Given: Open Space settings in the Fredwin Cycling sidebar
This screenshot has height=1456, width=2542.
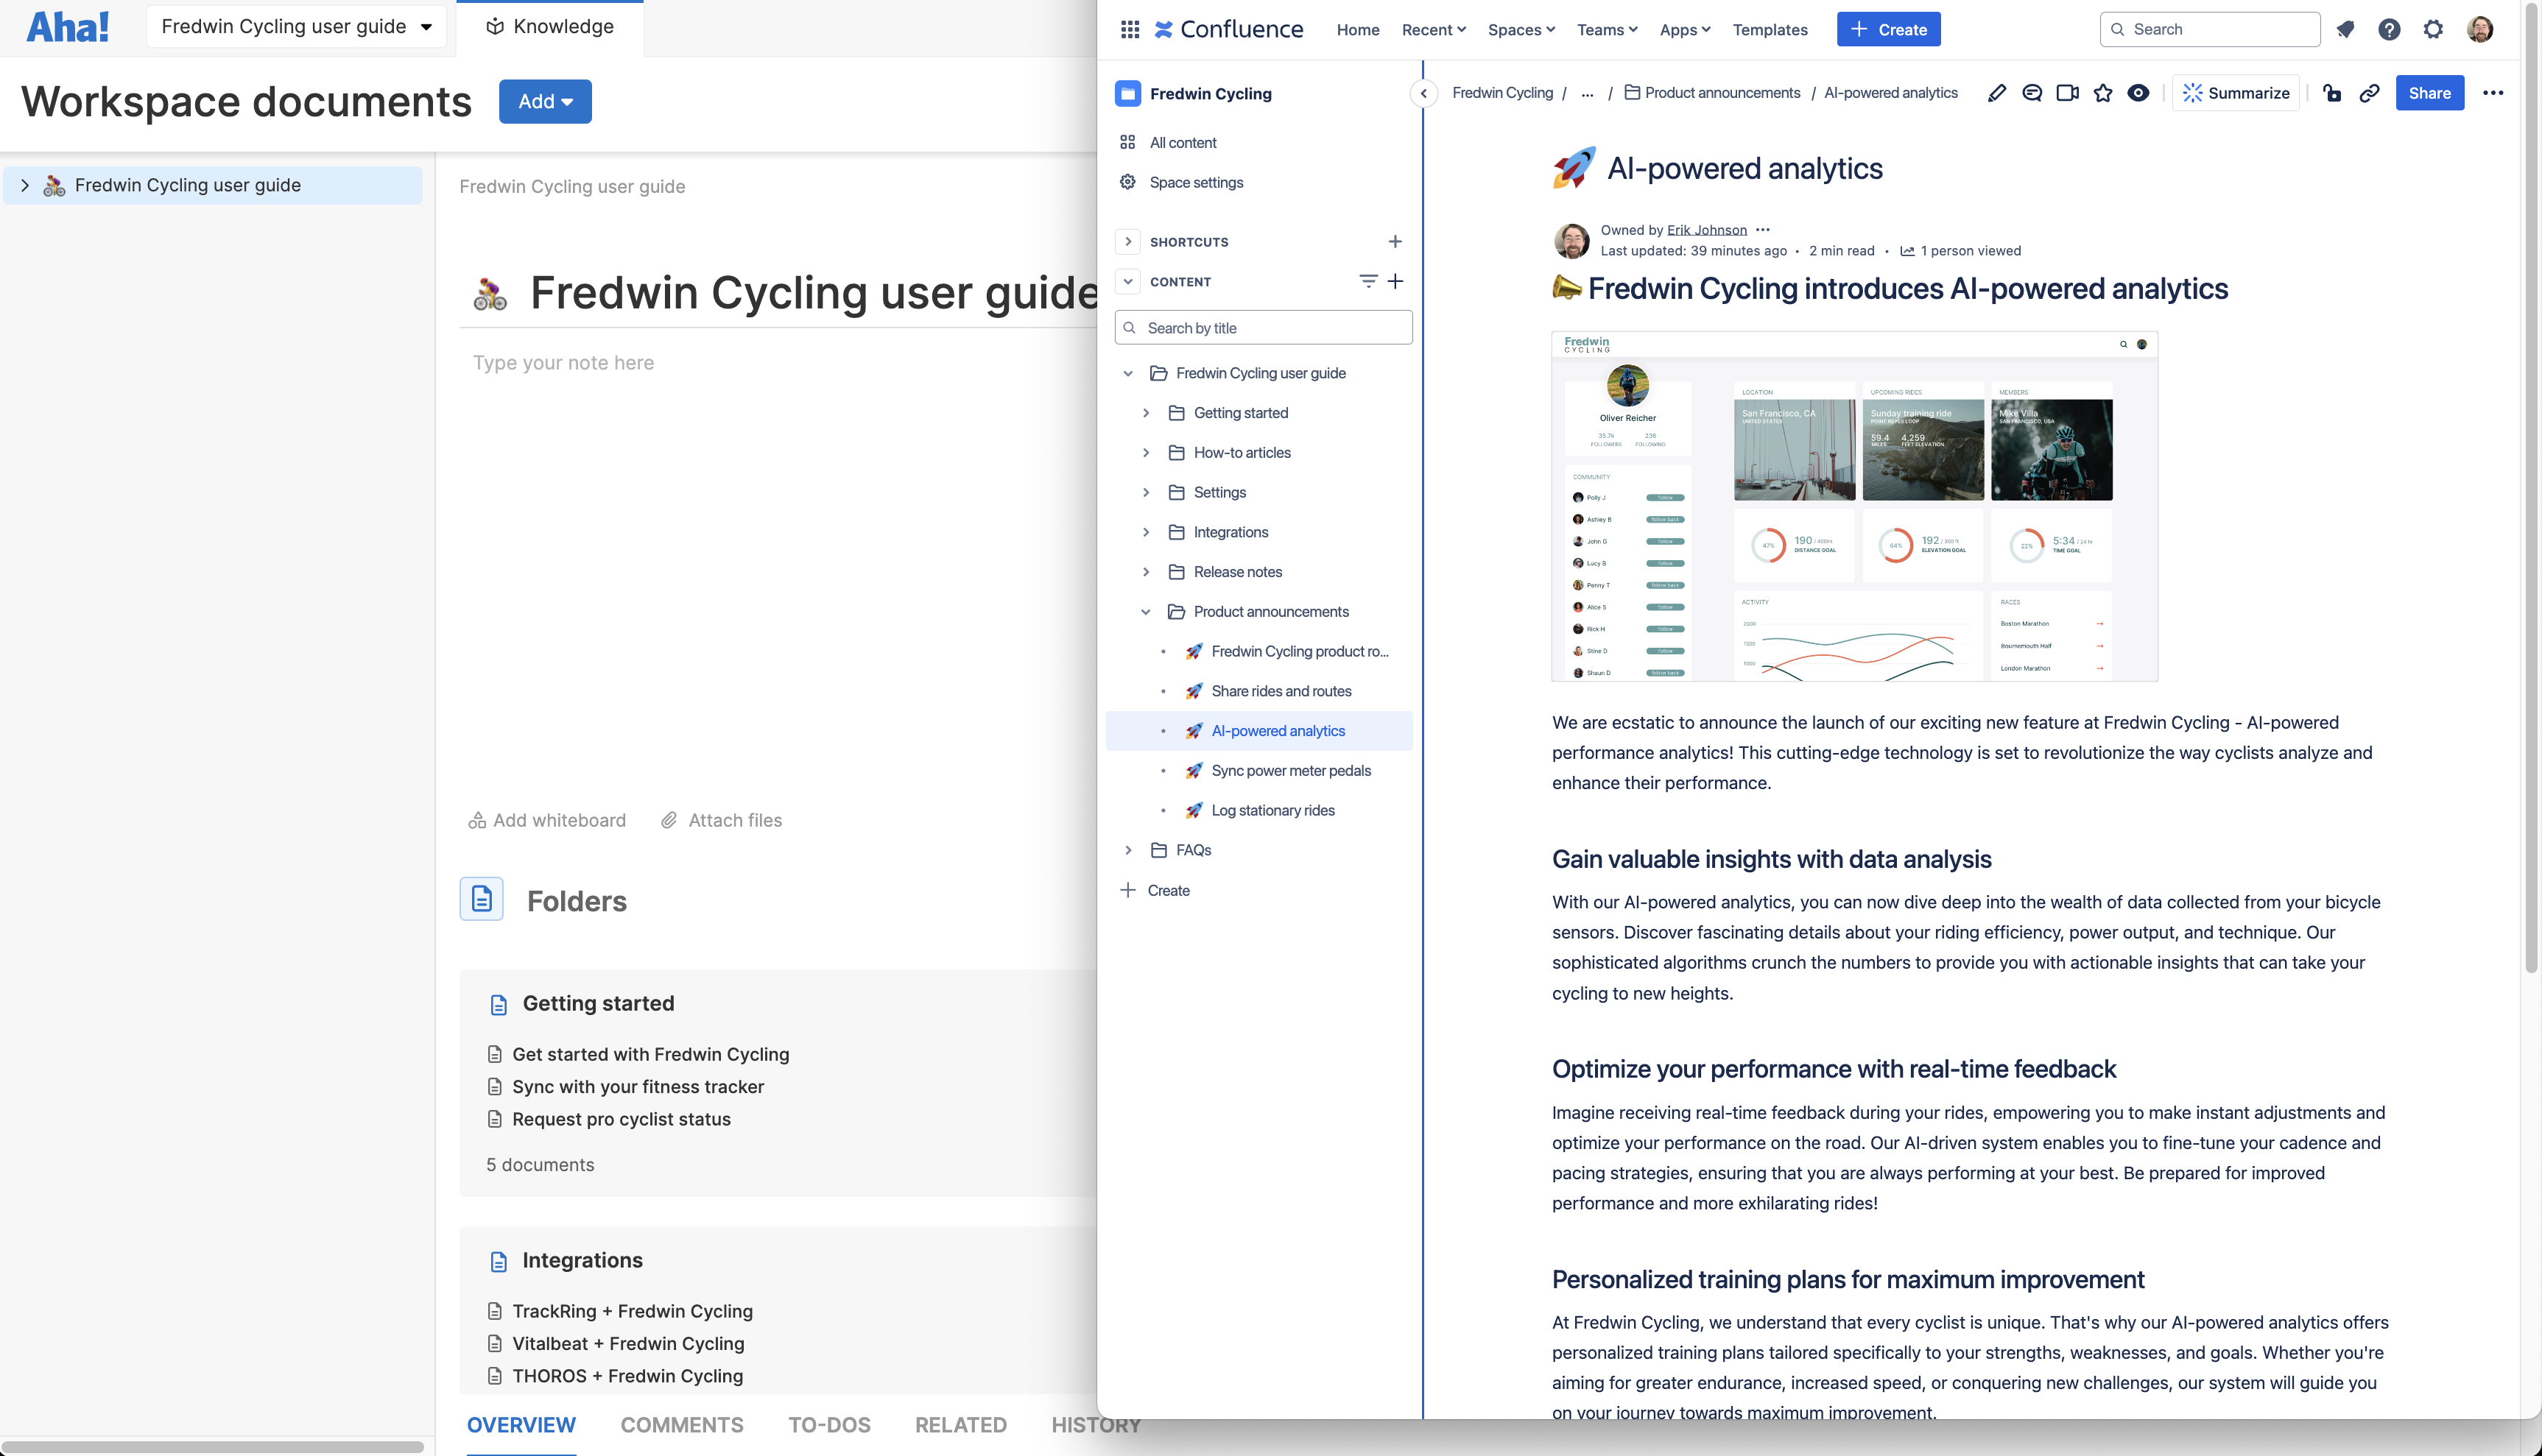Looking at the screenshot, I should (x=1197, y=182).
